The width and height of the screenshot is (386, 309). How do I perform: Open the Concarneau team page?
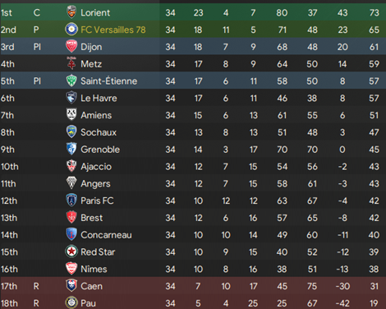(106, 235)
